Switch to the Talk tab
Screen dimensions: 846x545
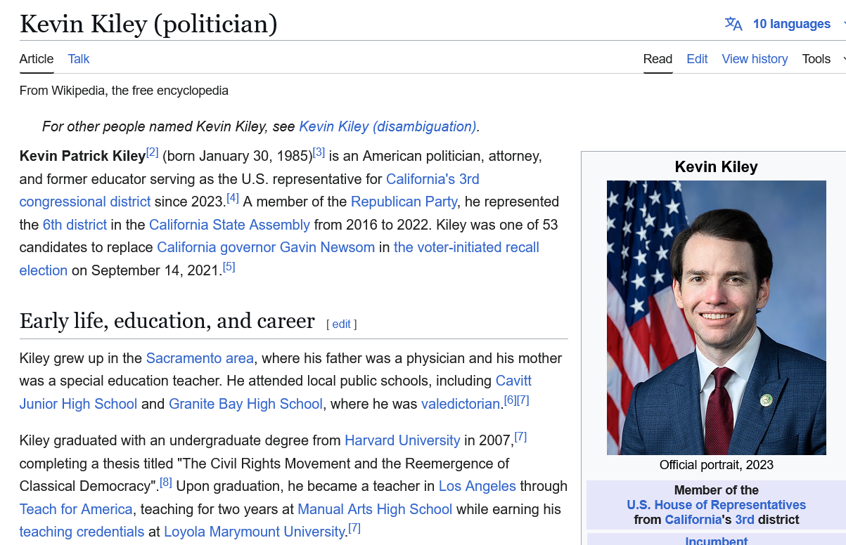pyautogui.click(x=79, y=59)
